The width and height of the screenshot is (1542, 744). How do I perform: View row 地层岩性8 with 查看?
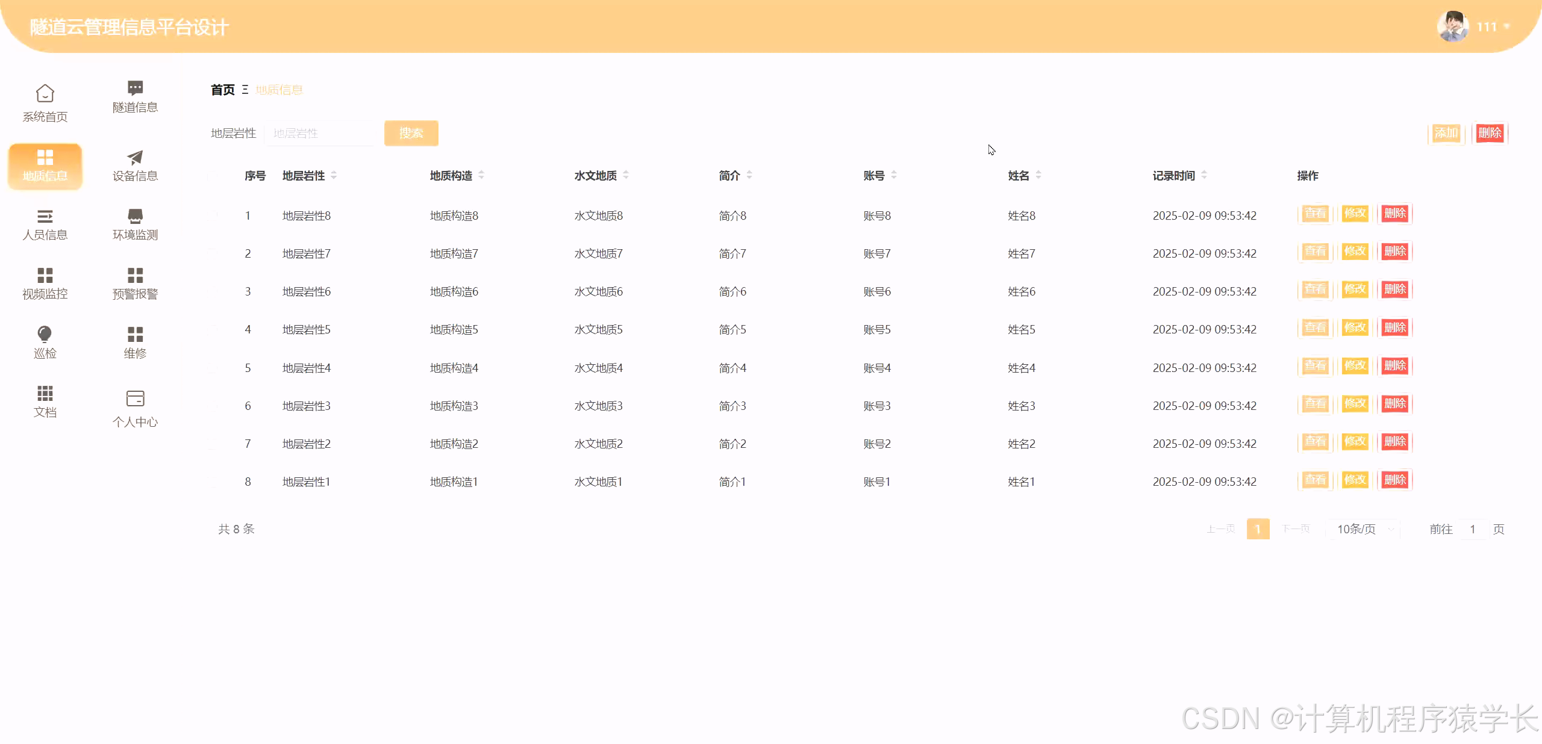(x=1315, y=214)
